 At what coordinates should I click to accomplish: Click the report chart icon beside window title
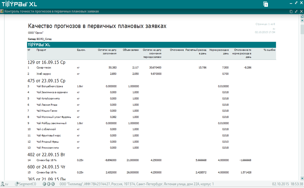point(2,11)
